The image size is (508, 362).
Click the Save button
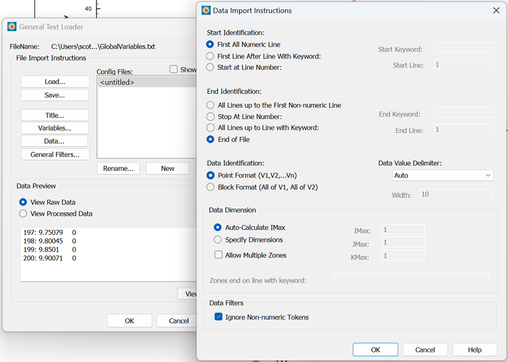click(54, 94)
